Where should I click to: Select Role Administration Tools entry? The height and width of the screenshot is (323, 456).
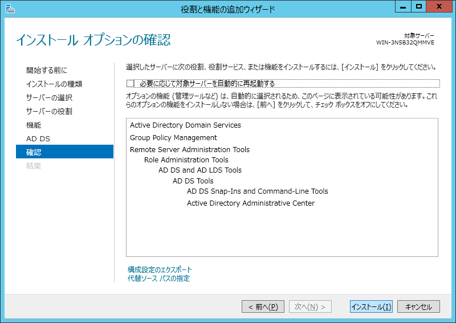click(186, 160)
